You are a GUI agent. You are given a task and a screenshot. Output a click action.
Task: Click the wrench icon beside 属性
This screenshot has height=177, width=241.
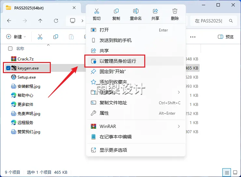(x=93, y=113)
